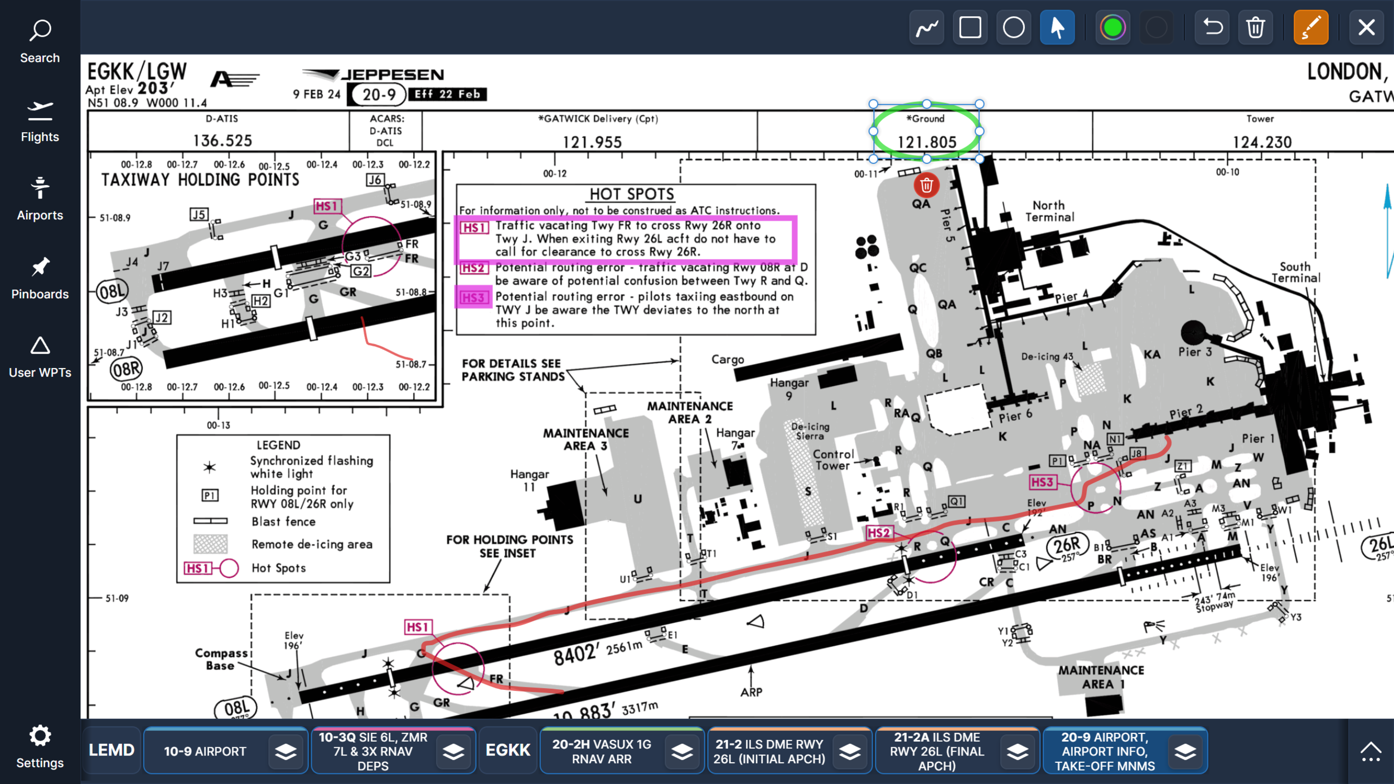Switch to the LEMD chart tab
This screenshot has width=1394, height=784.
111,750
